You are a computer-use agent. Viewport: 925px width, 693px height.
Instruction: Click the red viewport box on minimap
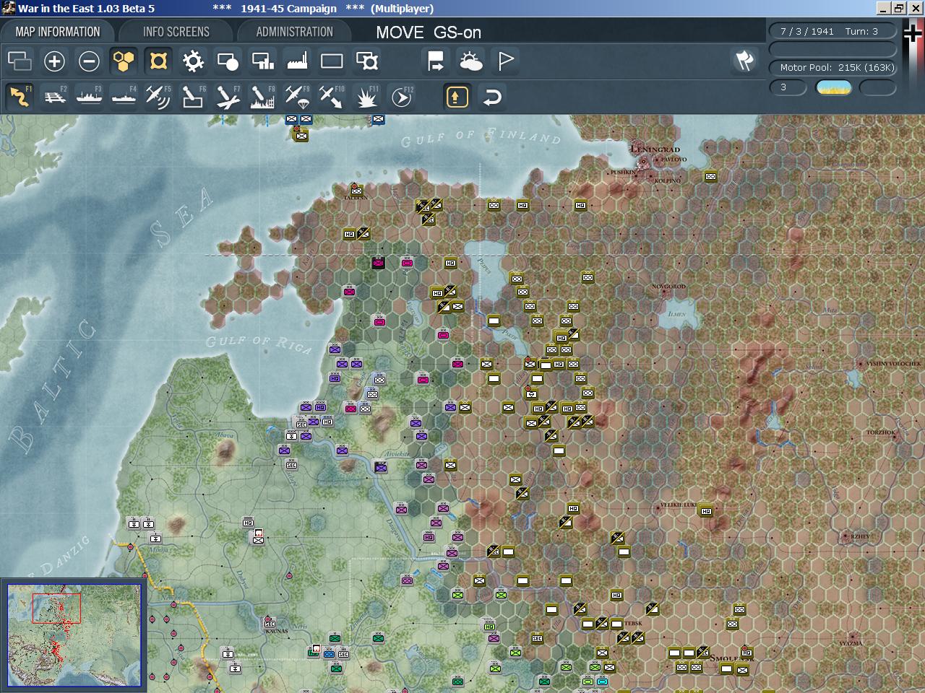tap(56, 608)
